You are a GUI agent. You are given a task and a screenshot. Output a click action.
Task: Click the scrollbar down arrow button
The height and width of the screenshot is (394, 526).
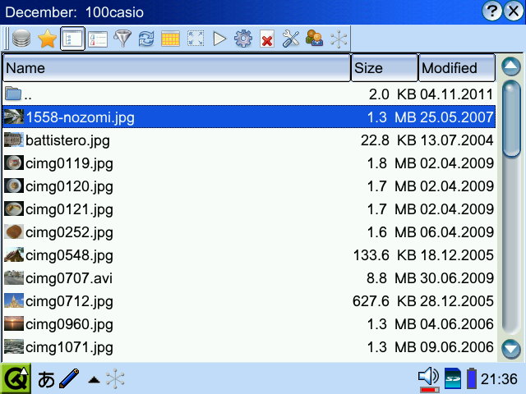click(x=511, y=347)
